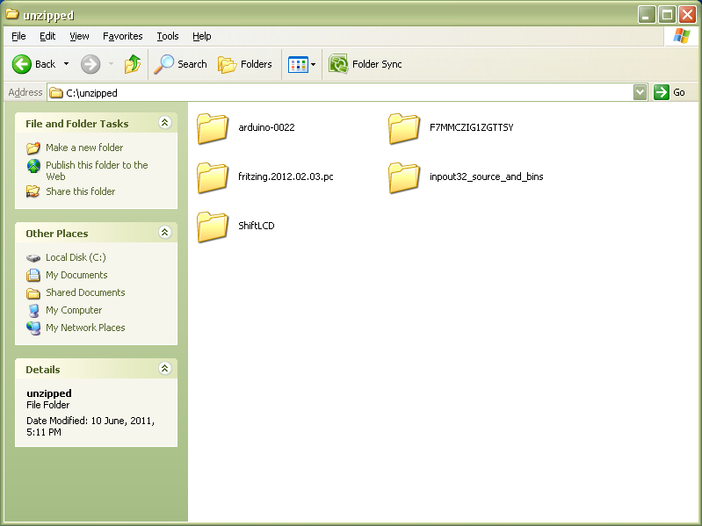Screen dimensions: 702x526
Task: Collapse the Details panel
Action: coord(165,368)
